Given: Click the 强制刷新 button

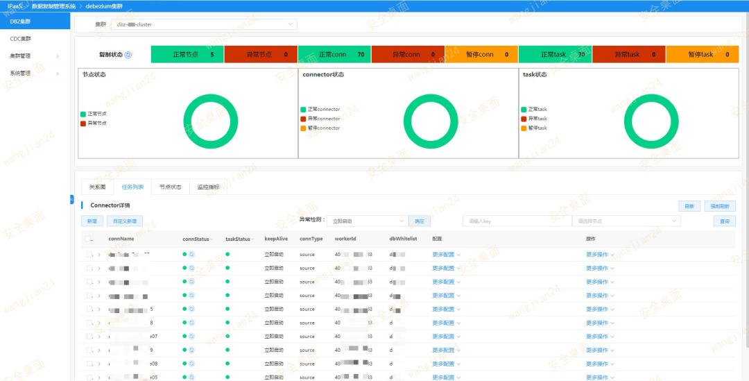Looking at the screenshot, I should click(x=719, y=206).
